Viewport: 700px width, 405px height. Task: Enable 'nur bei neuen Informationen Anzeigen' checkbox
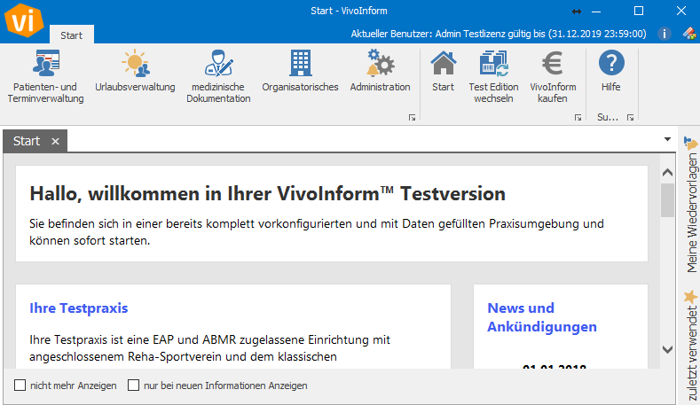tap(133, 385)
